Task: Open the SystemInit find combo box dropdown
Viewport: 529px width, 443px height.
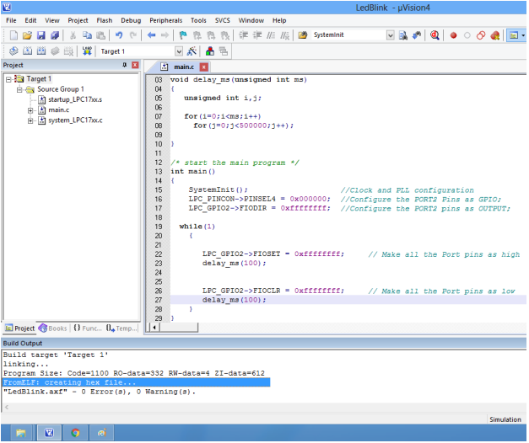Action: 390,35
